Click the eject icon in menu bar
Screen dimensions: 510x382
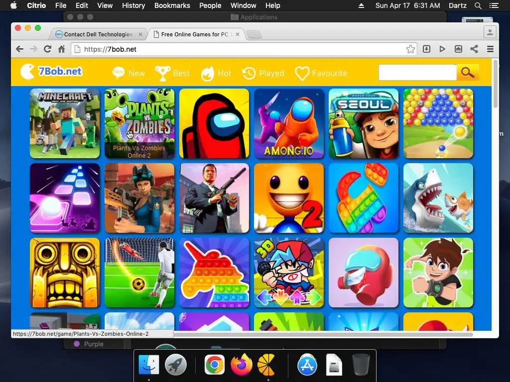[x=361, y=5]
